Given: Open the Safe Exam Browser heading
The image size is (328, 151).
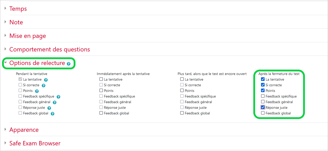Looking at the screenshot, I should point(35,143).
